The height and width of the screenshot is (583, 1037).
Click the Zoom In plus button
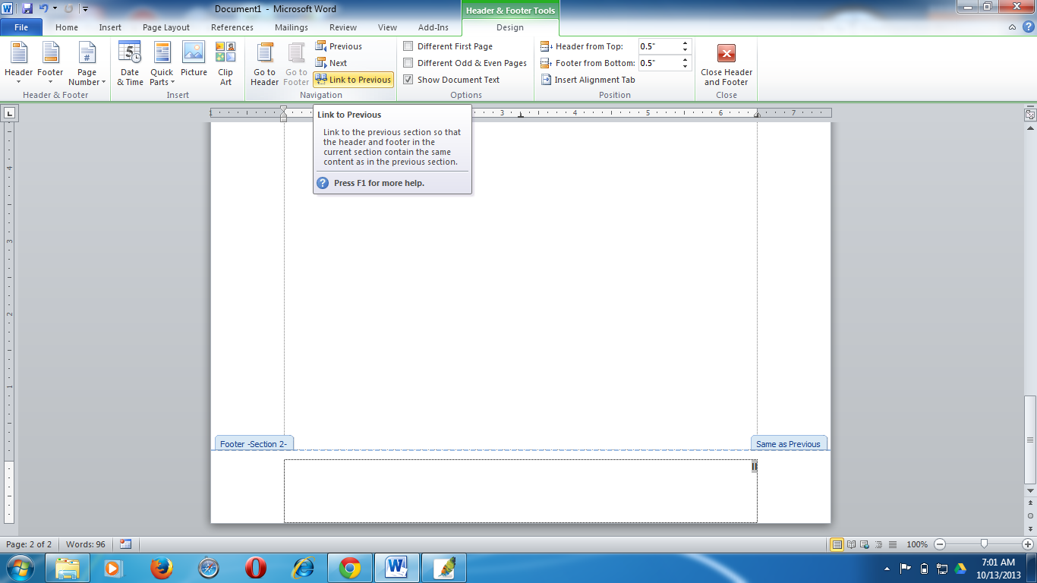point(1028,544)
